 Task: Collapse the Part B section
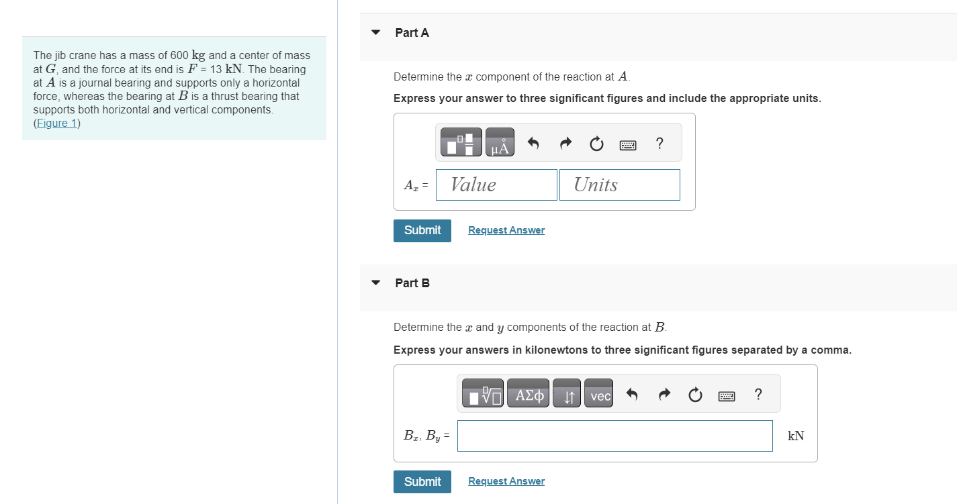[376, 283]
